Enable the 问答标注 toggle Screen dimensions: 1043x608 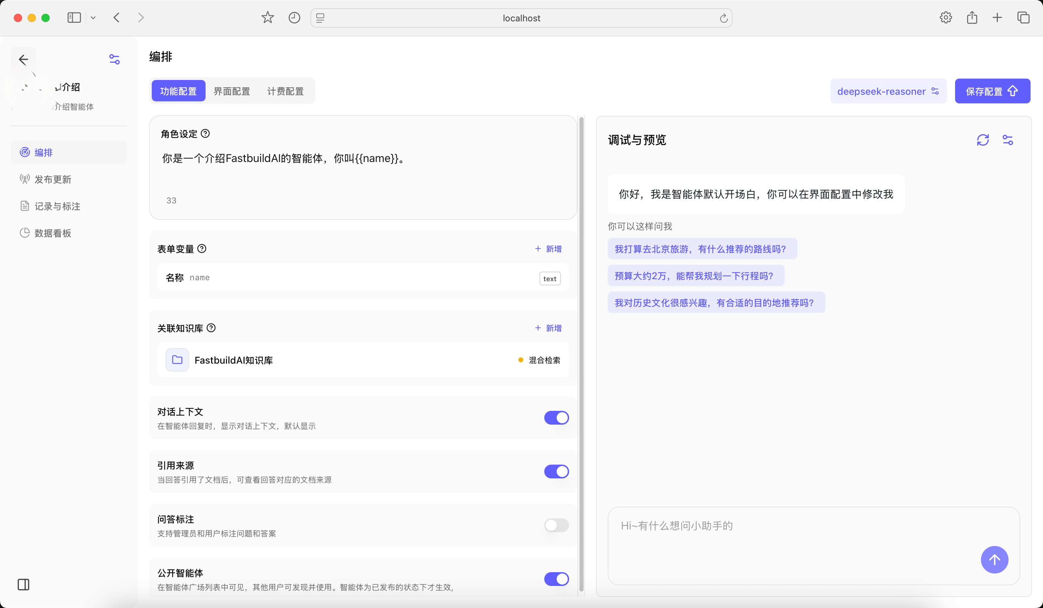click(x=557, y=525)
